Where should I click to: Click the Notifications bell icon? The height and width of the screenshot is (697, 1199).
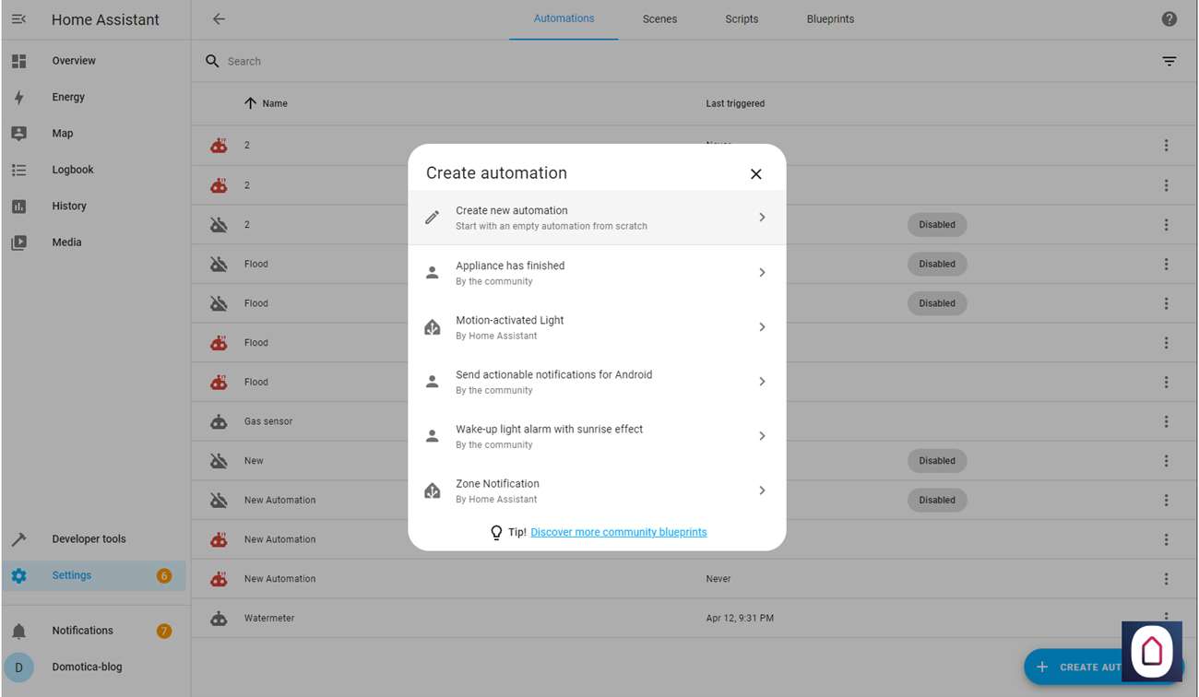(x=18, y=631)
